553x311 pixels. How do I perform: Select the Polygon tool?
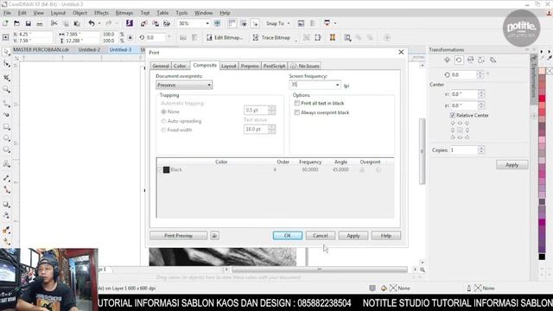pos(6,149)
